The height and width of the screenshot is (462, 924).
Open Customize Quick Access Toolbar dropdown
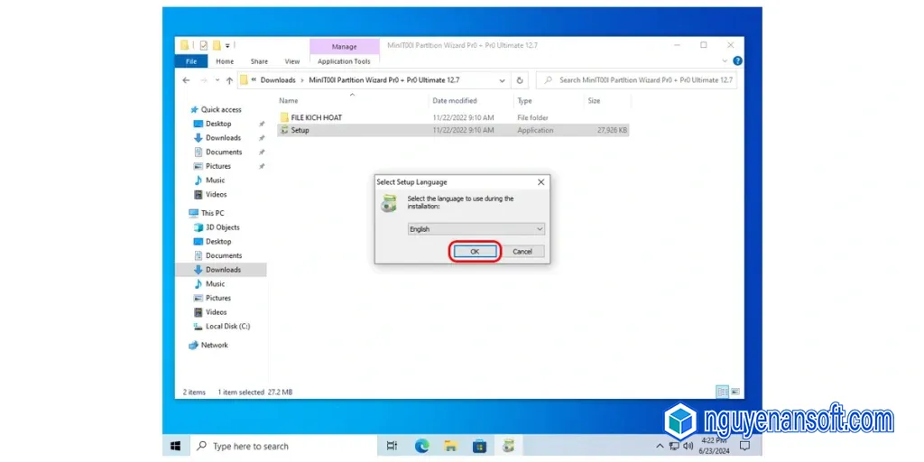(x=227, y=46)
